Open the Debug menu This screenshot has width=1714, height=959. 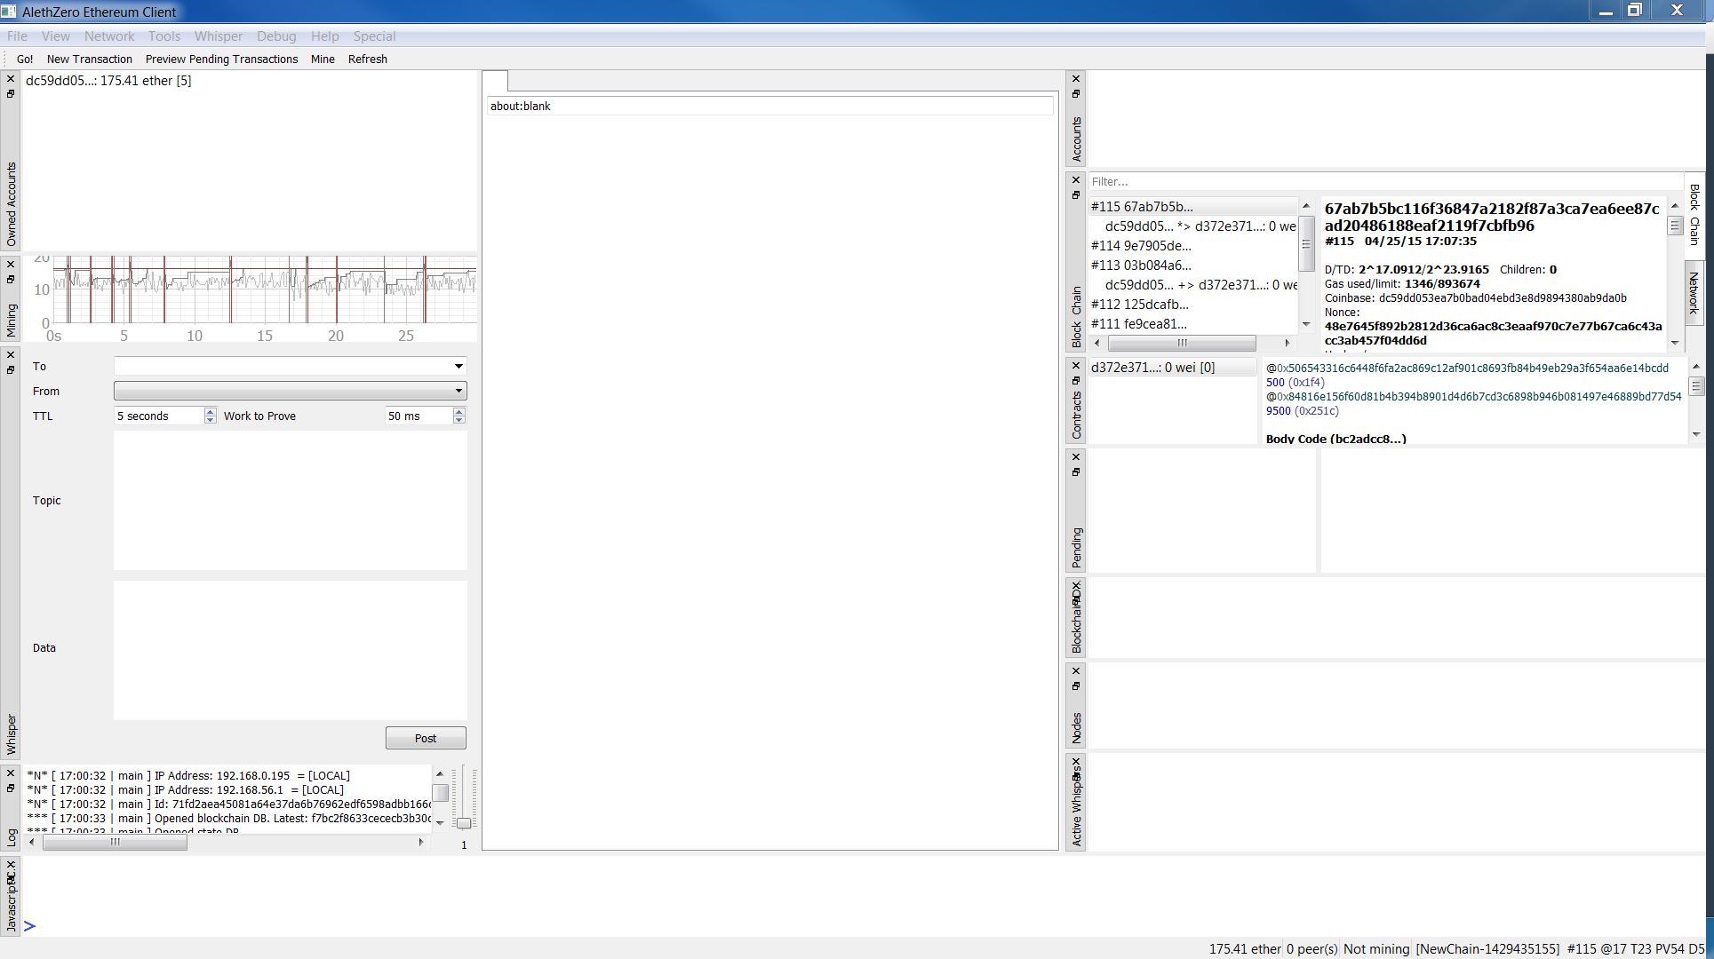click(x=276, y=36)
